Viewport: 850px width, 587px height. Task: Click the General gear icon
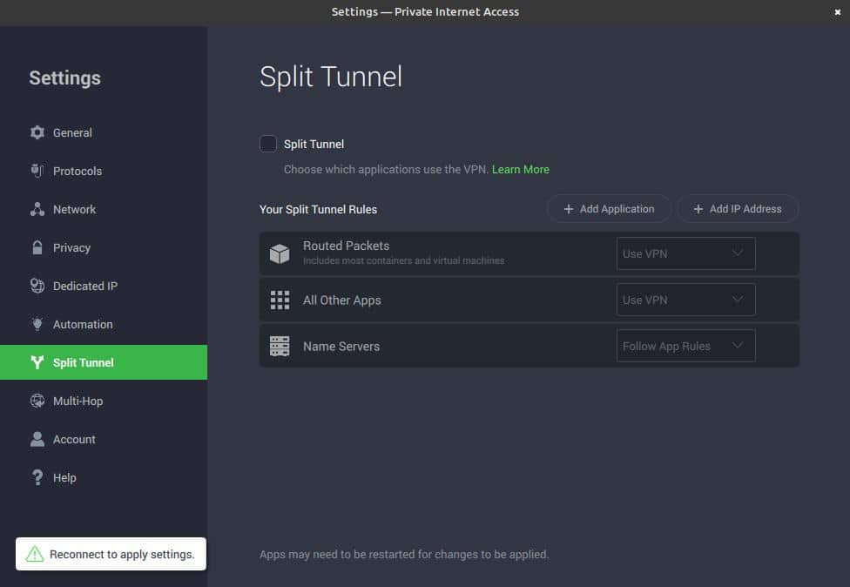click(37, 132)
